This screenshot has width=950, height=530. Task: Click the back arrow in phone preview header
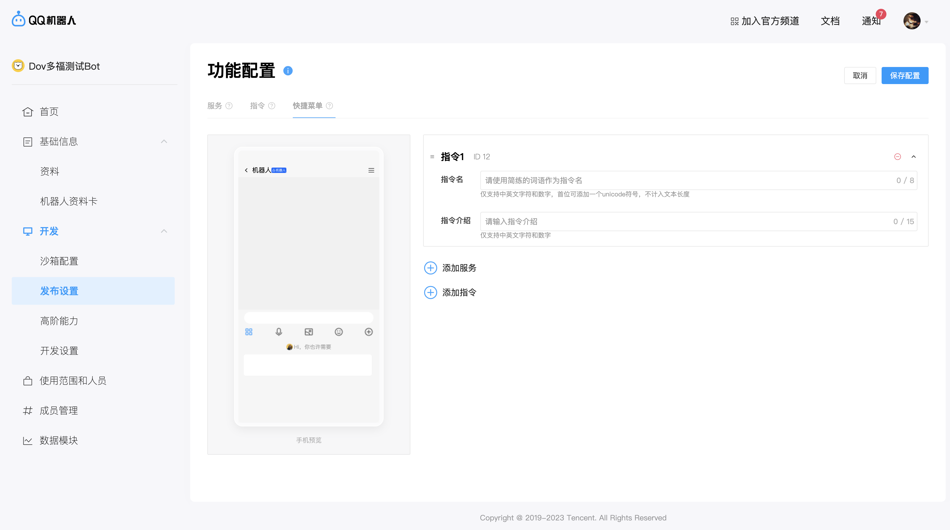246,170
